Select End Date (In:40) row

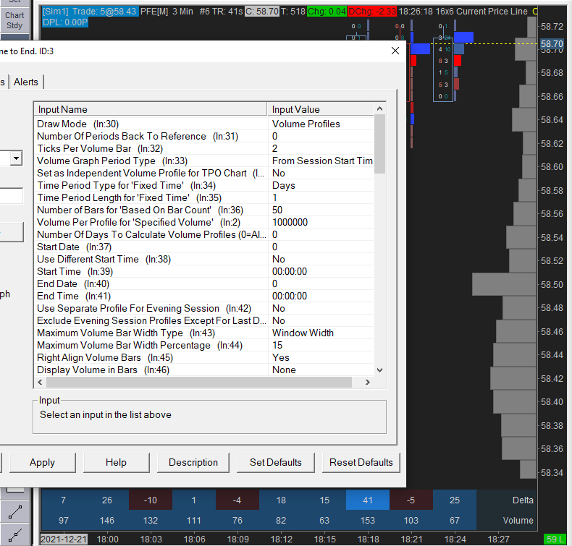204,283
